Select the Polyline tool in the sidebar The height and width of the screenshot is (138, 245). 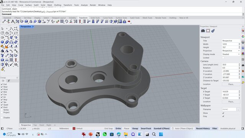coord(11,29)
